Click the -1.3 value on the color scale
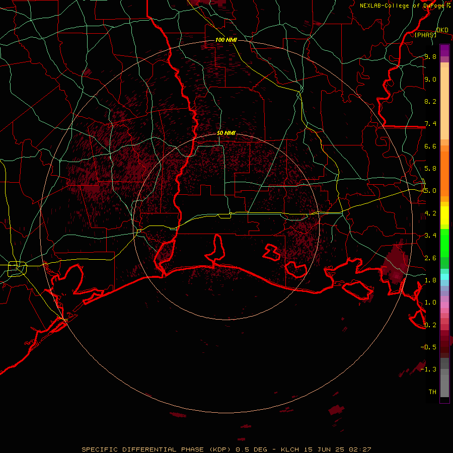Image resolution: width=453 pixels, height=453 pixels. pyautogui.click(x=428, y=369)
